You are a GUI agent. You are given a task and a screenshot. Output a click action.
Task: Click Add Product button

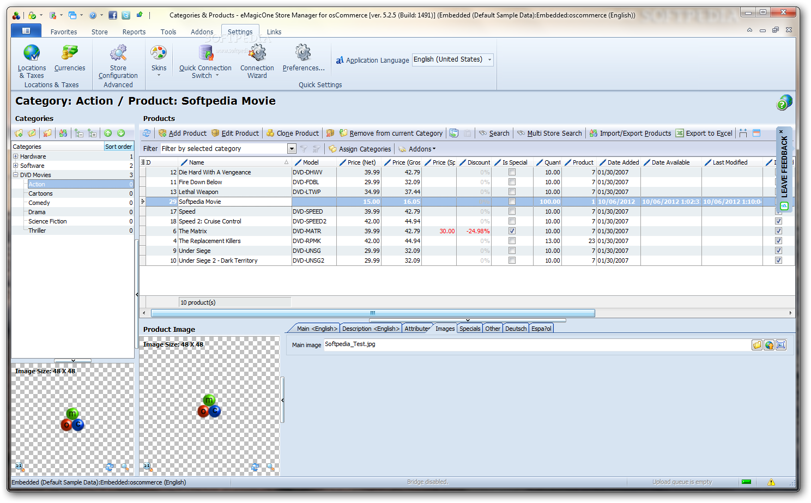pos(182,134)
